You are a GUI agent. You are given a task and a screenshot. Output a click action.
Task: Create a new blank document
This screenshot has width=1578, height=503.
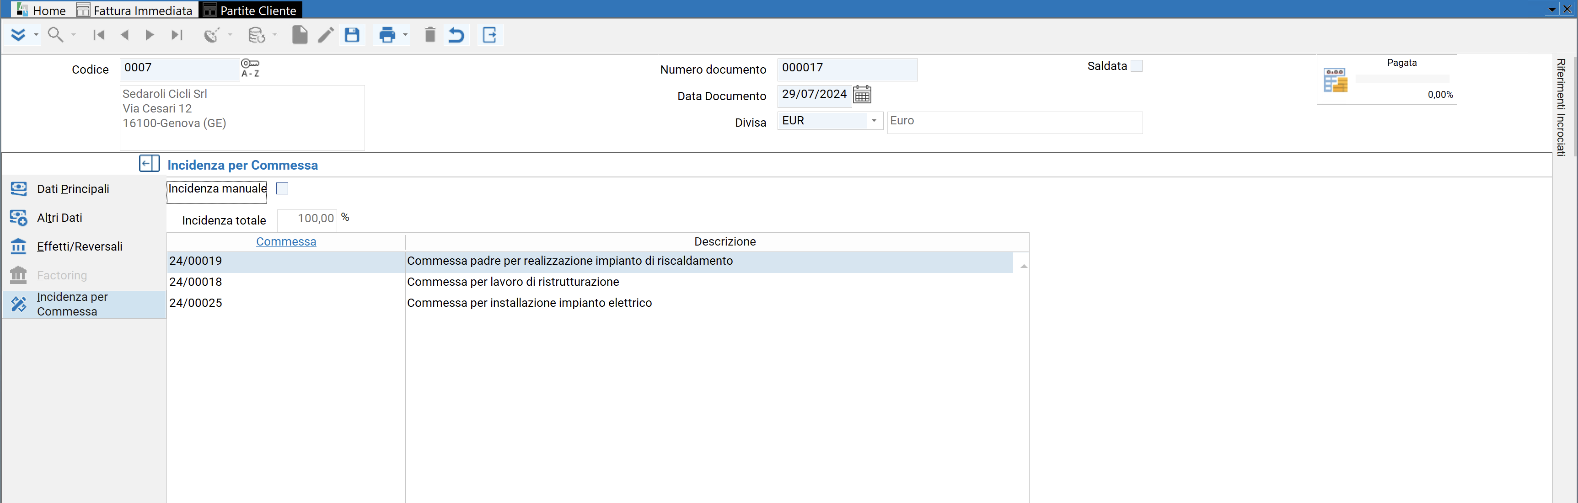click(300, 35)
